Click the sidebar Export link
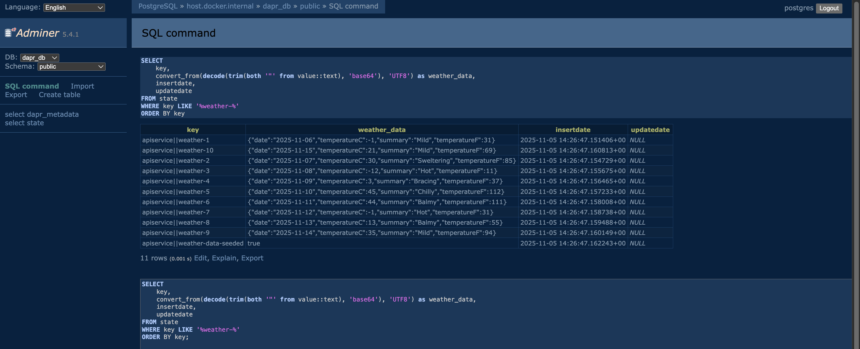This screenshot has width=860, height=349. 16,95
